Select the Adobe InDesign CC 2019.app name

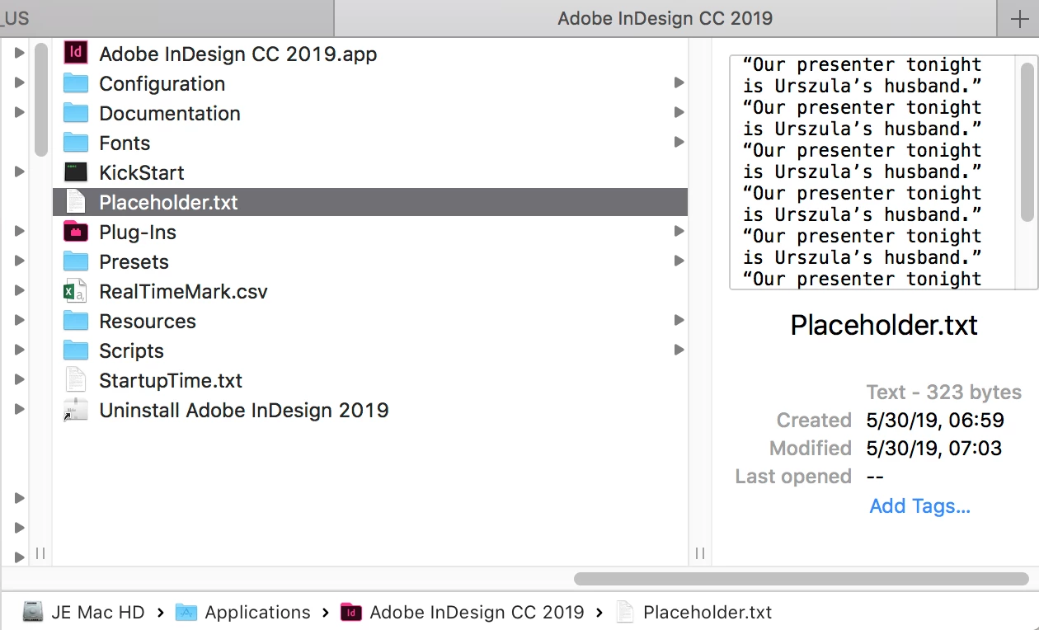click(x=238, y=54)
